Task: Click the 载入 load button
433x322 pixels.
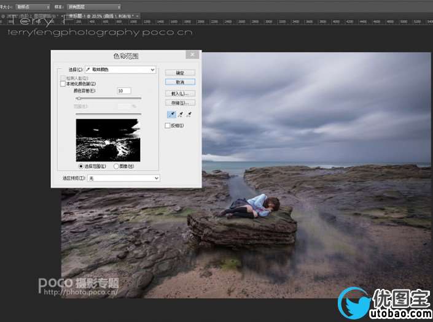Action: coord(180,94)
